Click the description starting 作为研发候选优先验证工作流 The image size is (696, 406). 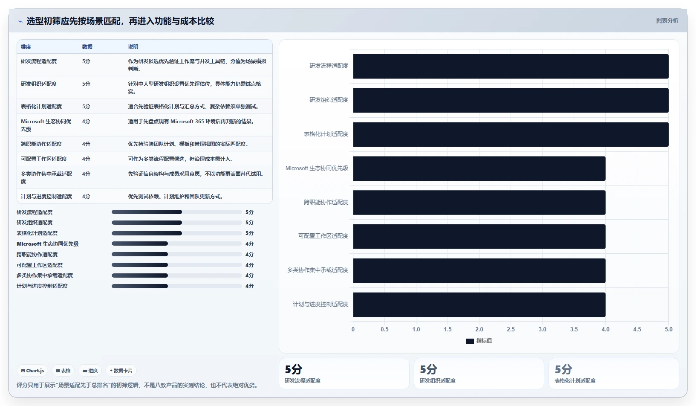pos(197,65)
